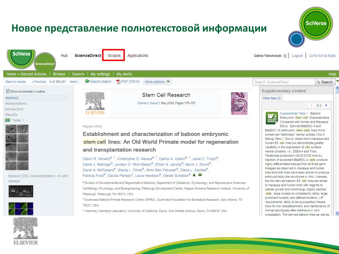
Task: Open the Search menu item in green bar
Action: coord(78,74)
